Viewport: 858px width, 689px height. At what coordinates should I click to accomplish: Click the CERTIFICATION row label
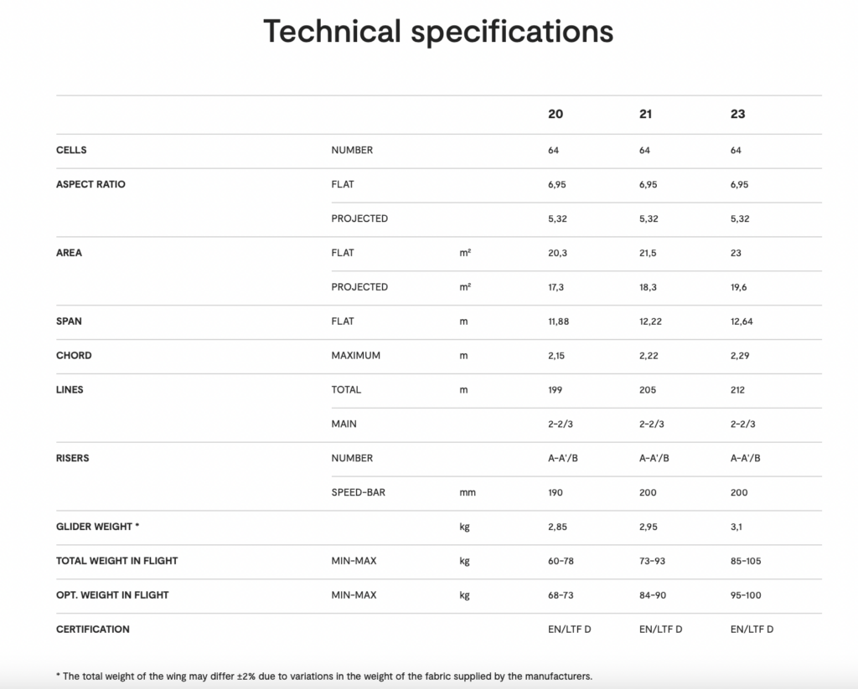point(92,630)
